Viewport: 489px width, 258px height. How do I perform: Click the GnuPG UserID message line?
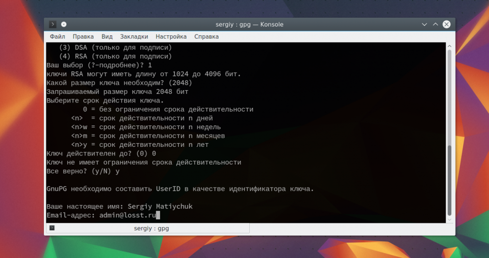pyautogui.click(x=180, y=189)
